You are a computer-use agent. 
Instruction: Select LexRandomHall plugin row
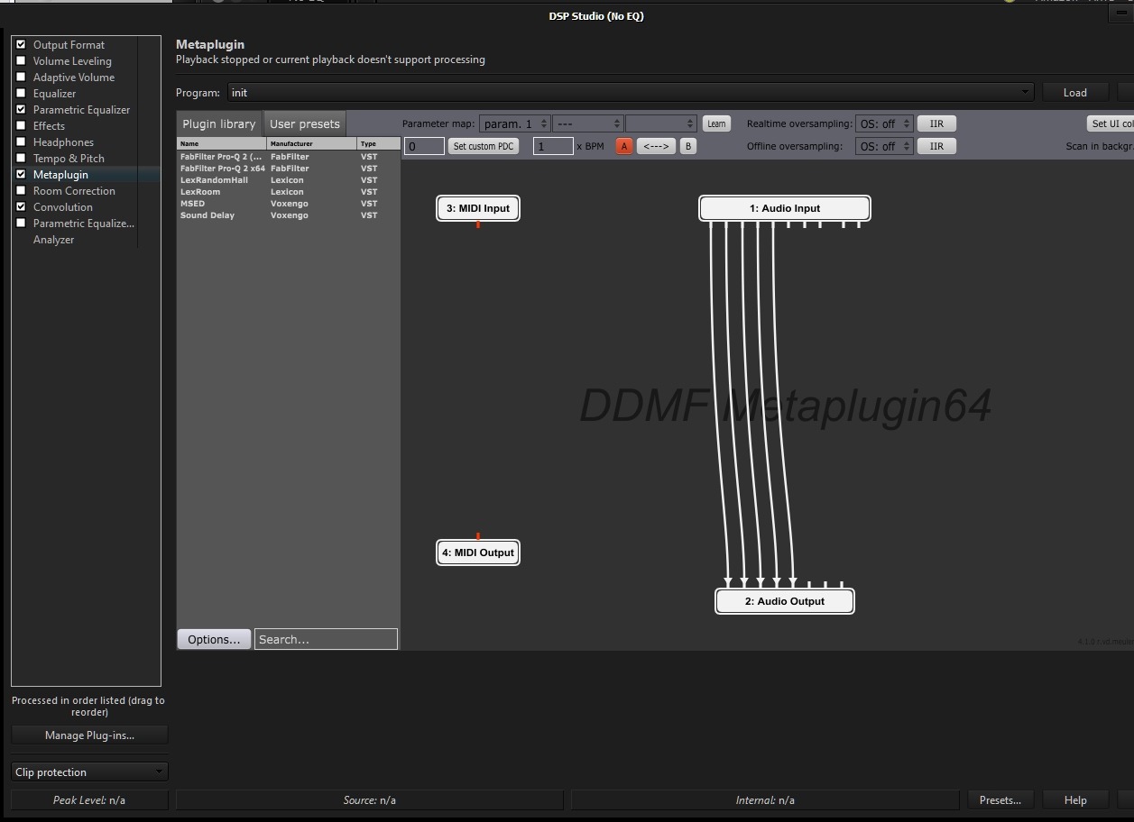(289, 180)
